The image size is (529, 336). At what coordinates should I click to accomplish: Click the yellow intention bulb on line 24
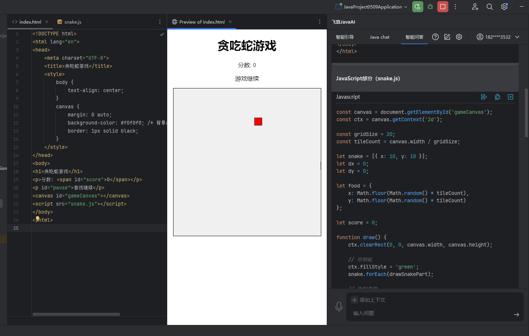[x=38, y=218]
